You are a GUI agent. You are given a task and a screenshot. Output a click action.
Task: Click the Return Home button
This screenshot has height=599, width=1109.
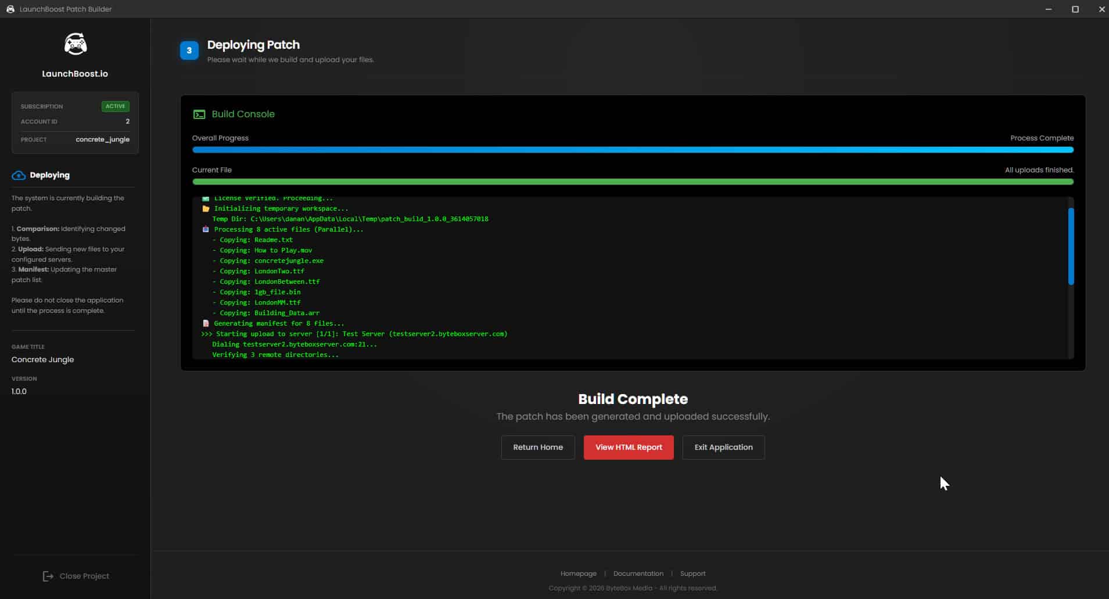538,447
